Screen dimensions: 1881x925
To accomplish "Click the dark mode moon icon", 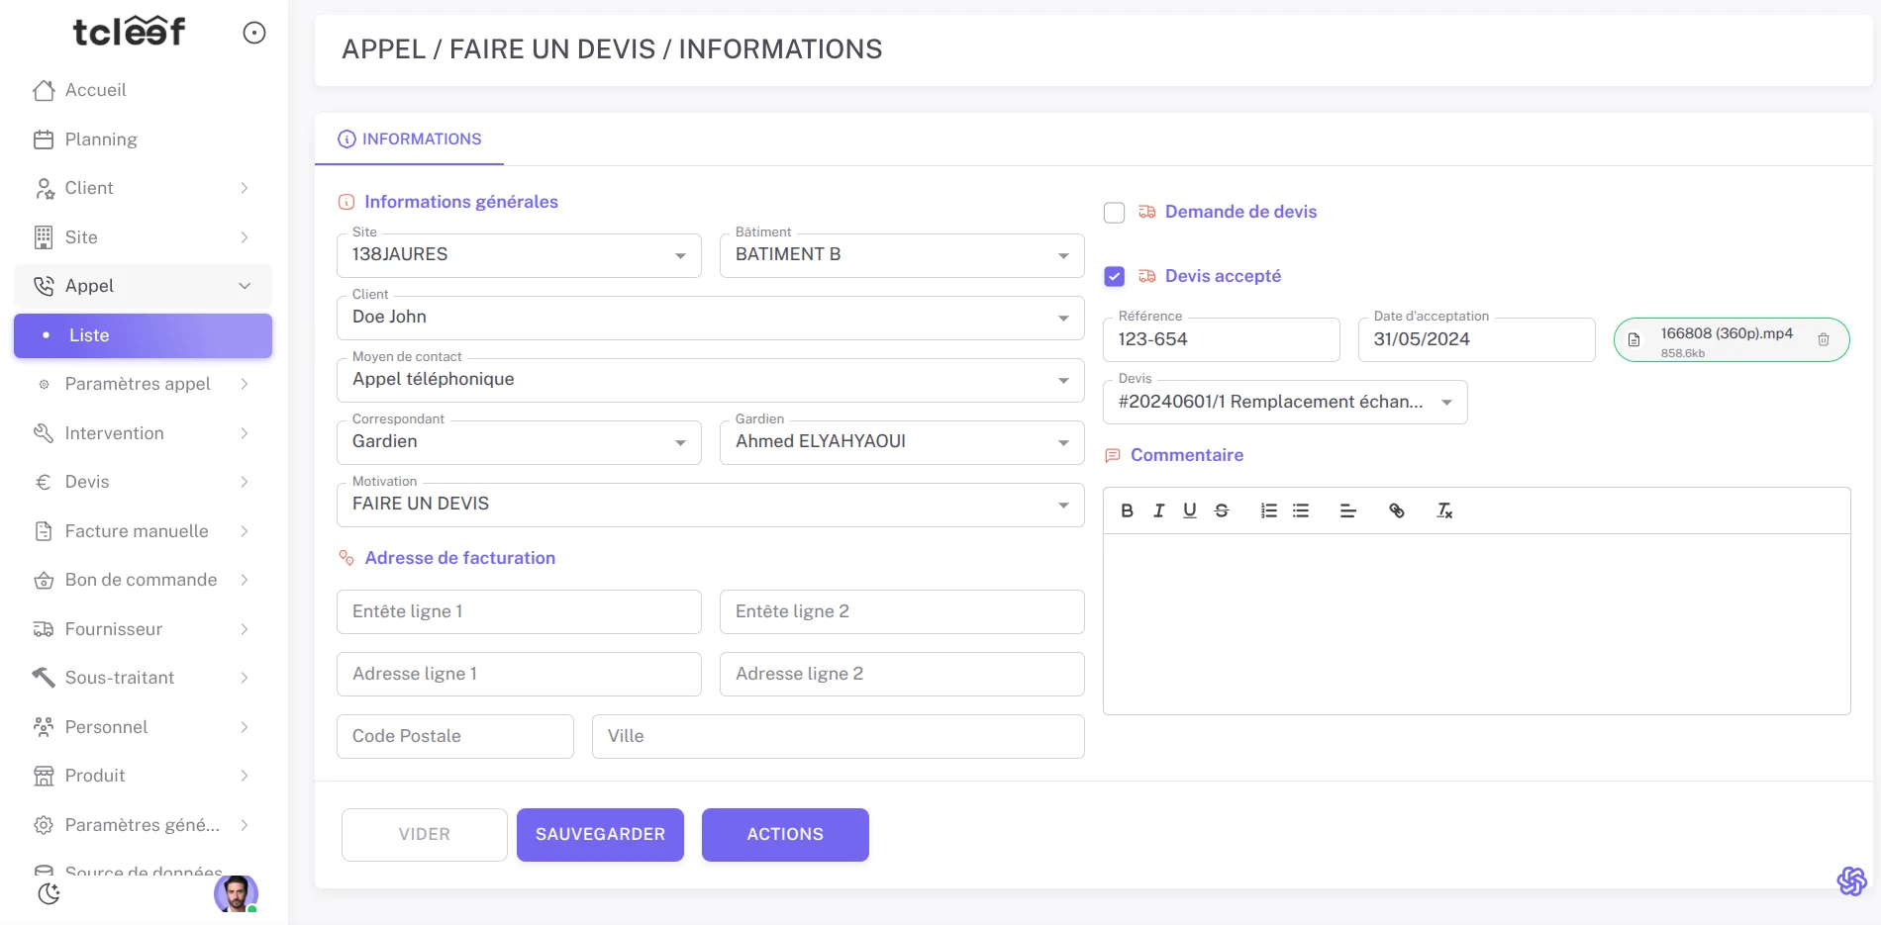I will [x=47, y=893].
